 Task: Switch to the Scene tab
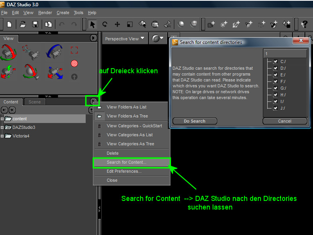click(x=34, y=102)
